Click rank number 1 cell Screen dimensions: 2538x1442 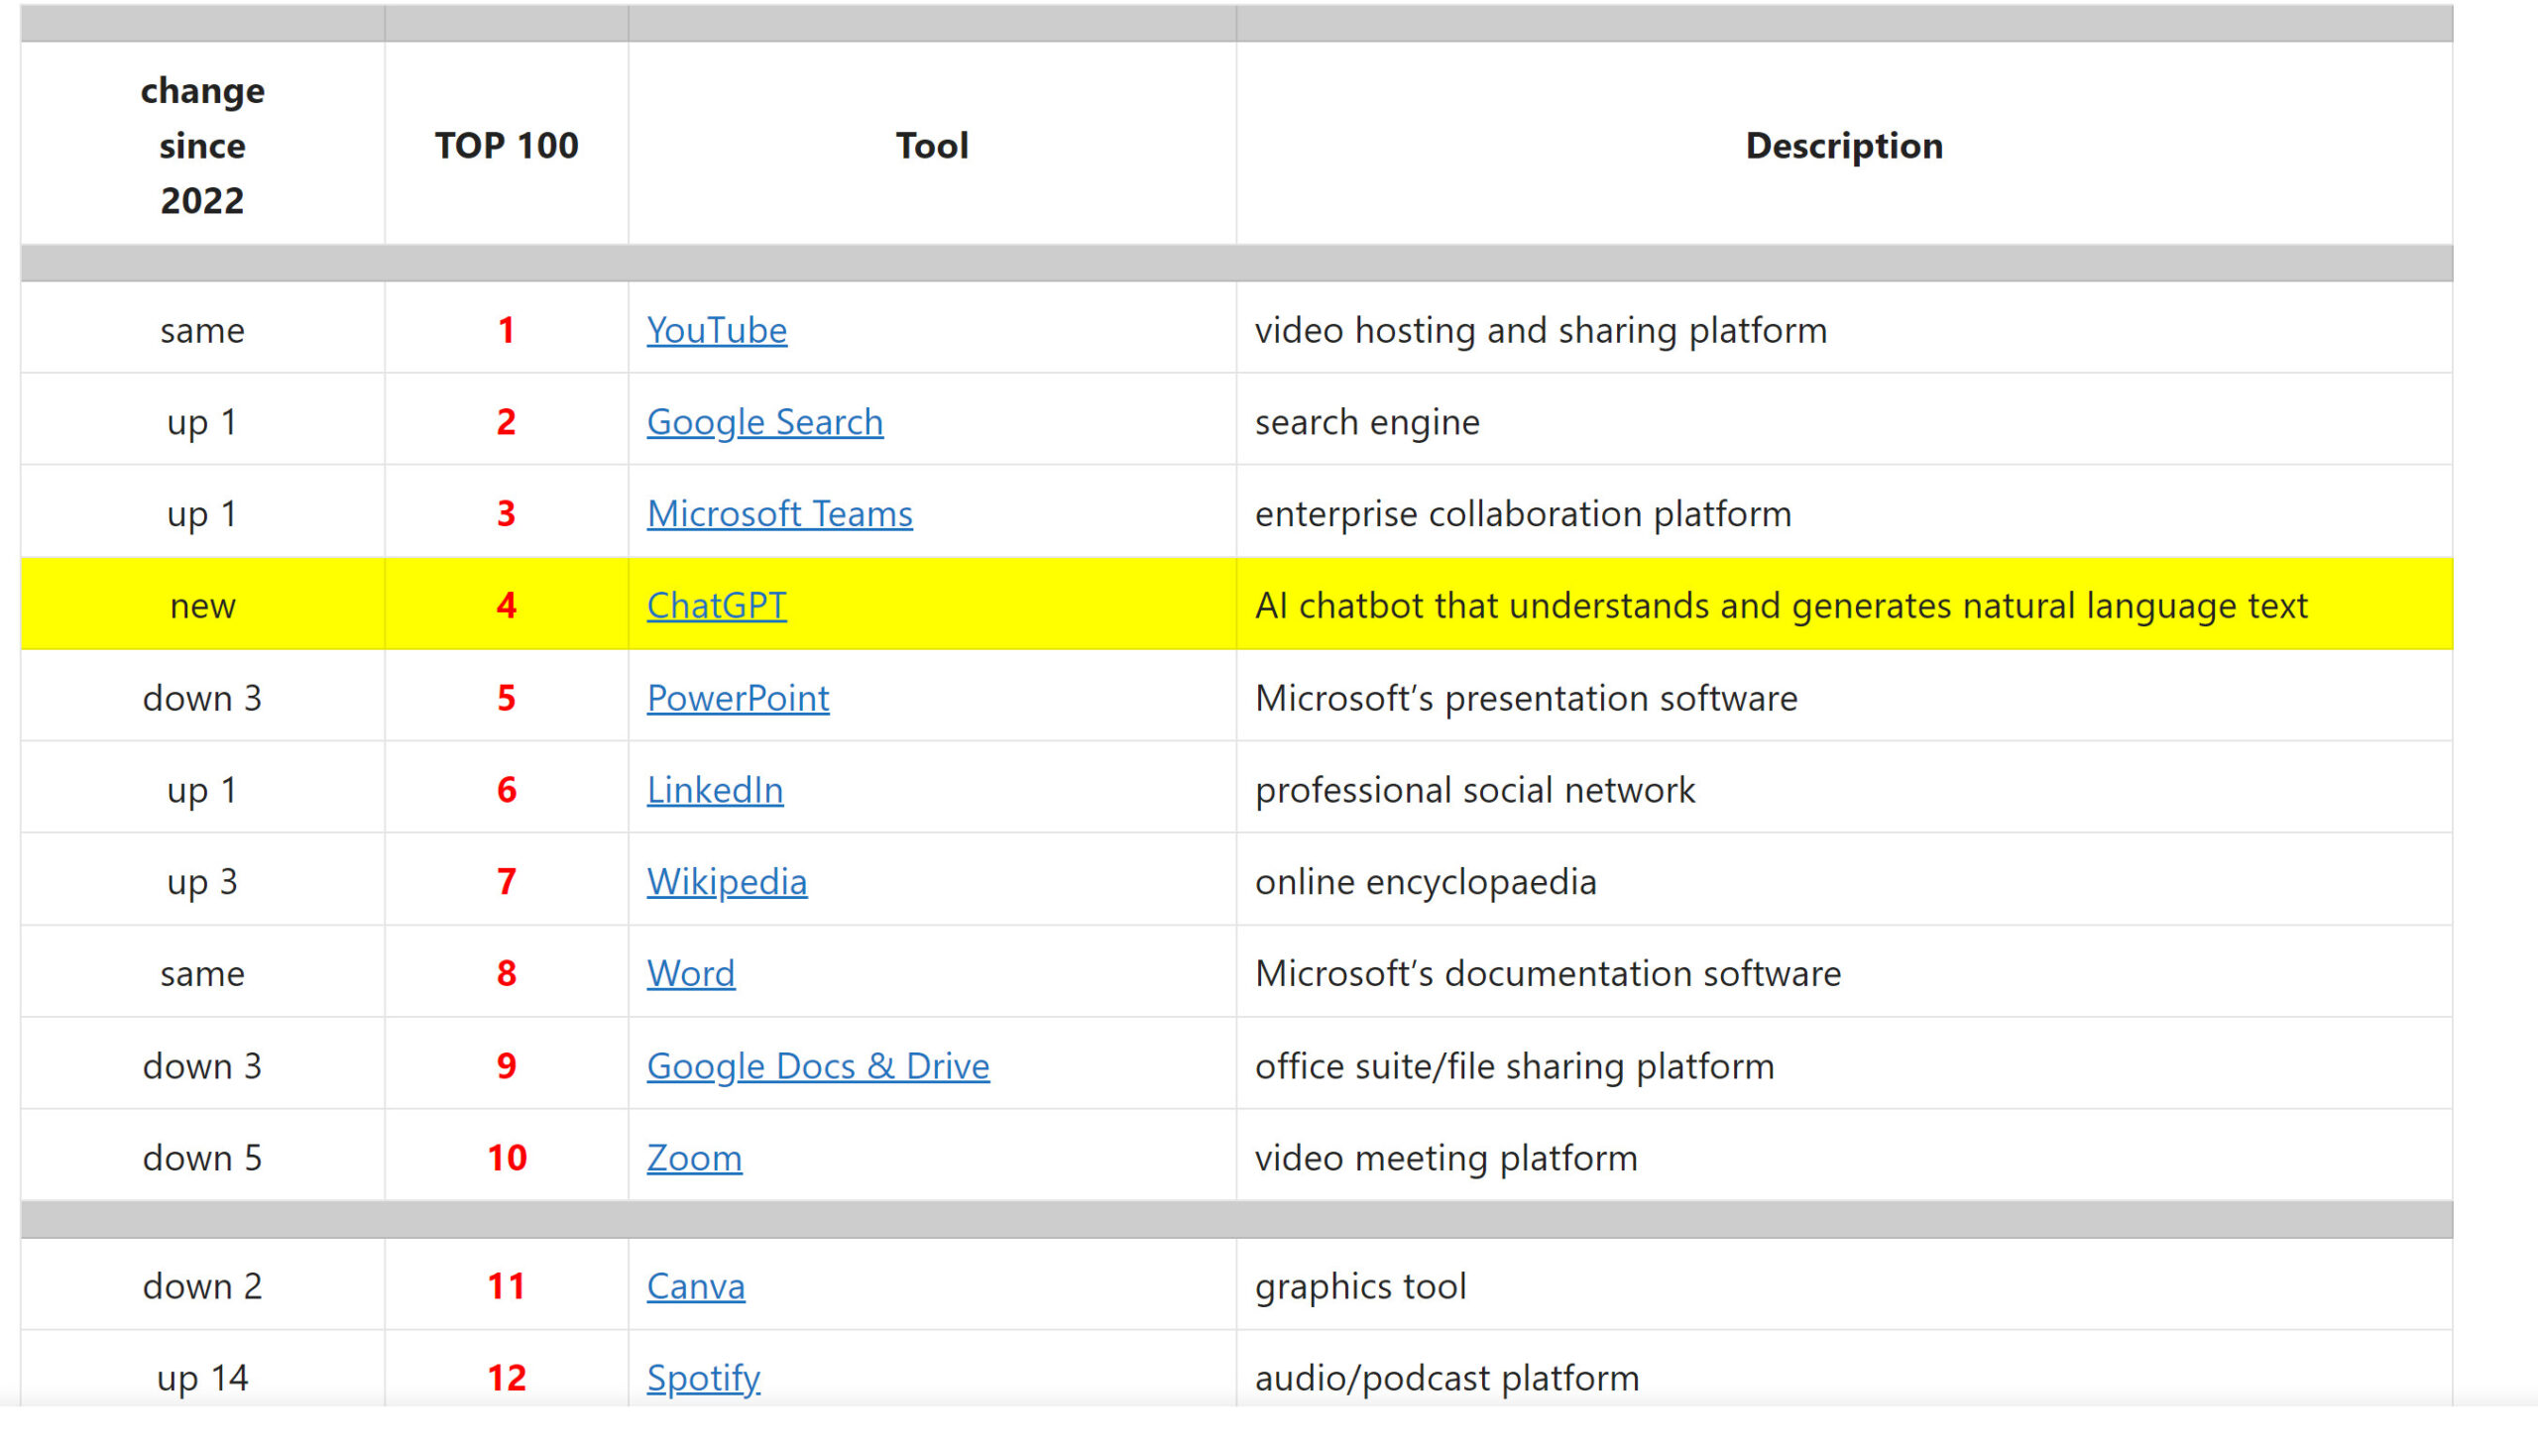507,330
